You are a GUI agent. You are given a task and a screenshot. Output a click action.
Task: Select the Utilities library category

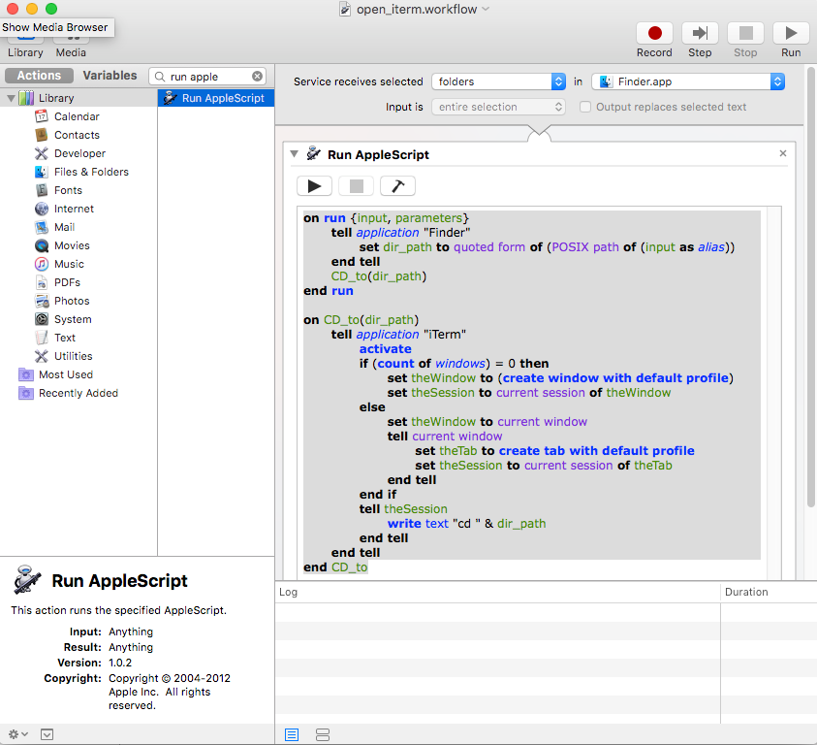tap(73, 356)
